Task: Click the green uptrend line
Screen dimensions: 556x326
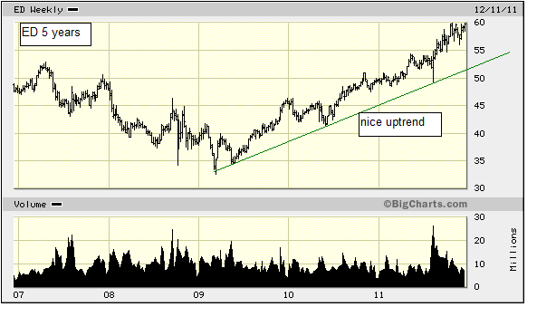Action: pyautogui.click(x=361, y=112)
